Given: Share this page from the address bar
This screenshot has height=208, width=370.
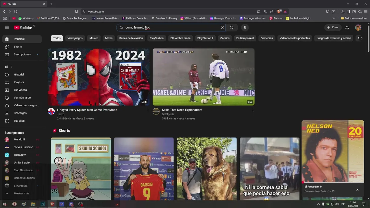Looking at the screenshot, I should pos(272,12).
